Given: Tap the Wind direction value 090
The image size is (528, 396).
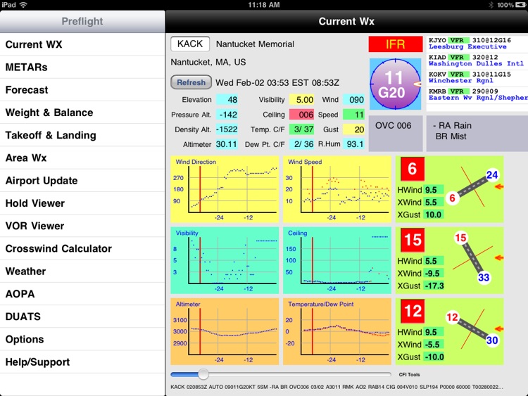Looking at the screenshot, I should tap(353, 100).
